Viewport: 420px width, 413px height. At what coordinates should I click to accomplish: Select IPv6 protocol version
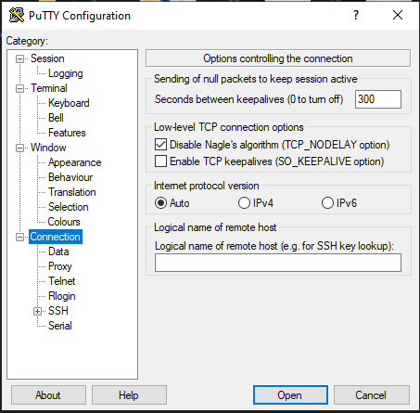[327, 203]
